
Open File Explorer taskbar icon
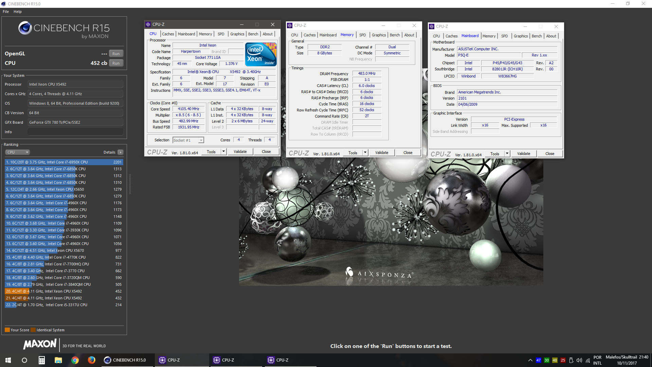(58, 360)
